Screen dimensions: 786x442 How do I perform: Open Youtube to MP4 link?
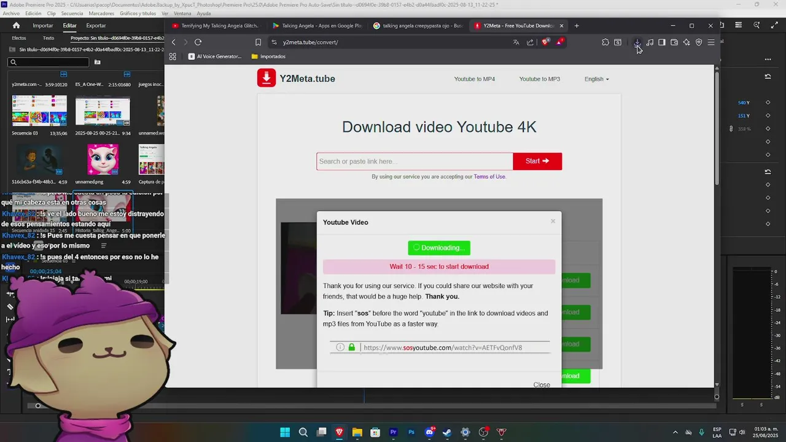tap(475, 79)
